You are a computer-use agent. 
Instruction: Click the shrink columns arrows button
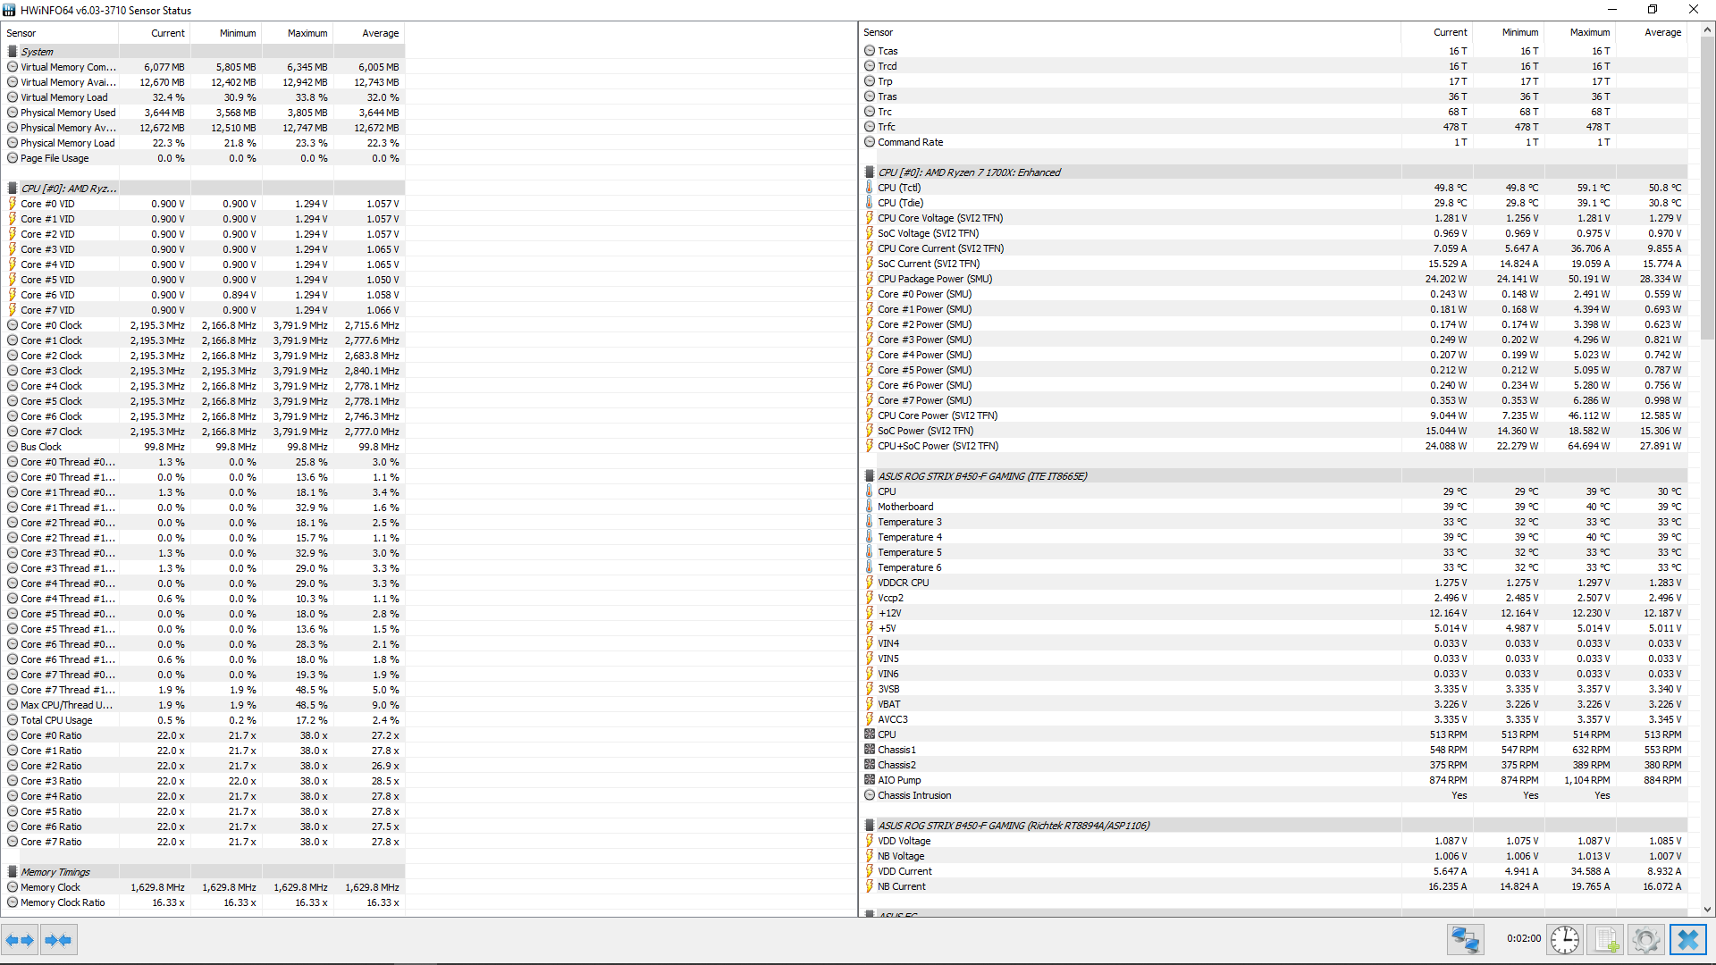(x=58, y=940)
